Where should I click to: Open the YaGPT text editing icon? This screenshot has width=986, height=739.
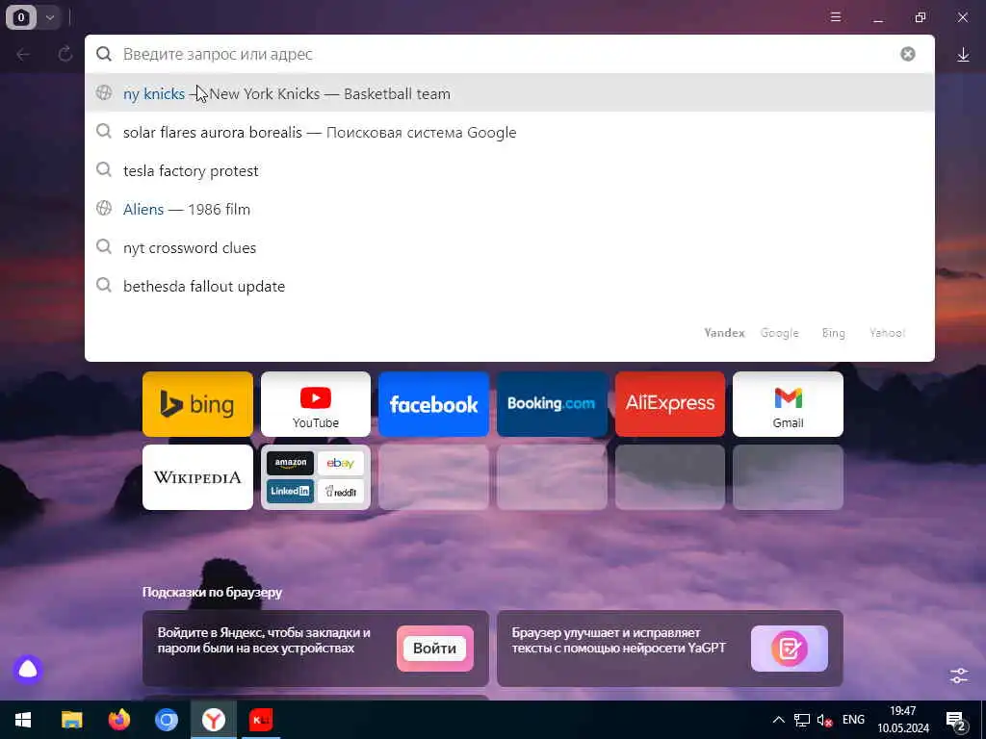[x=790, y=649]
